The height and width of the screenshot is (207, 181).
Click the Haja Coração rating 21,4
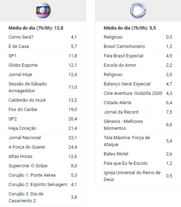pos(72,128)
